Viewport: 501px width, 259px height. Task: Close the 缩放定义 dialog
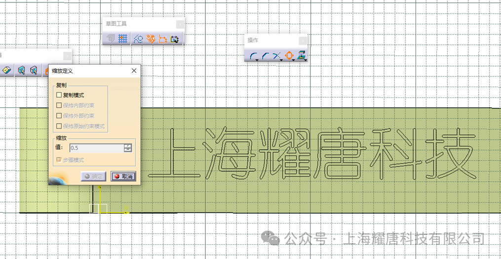[134, 71]
